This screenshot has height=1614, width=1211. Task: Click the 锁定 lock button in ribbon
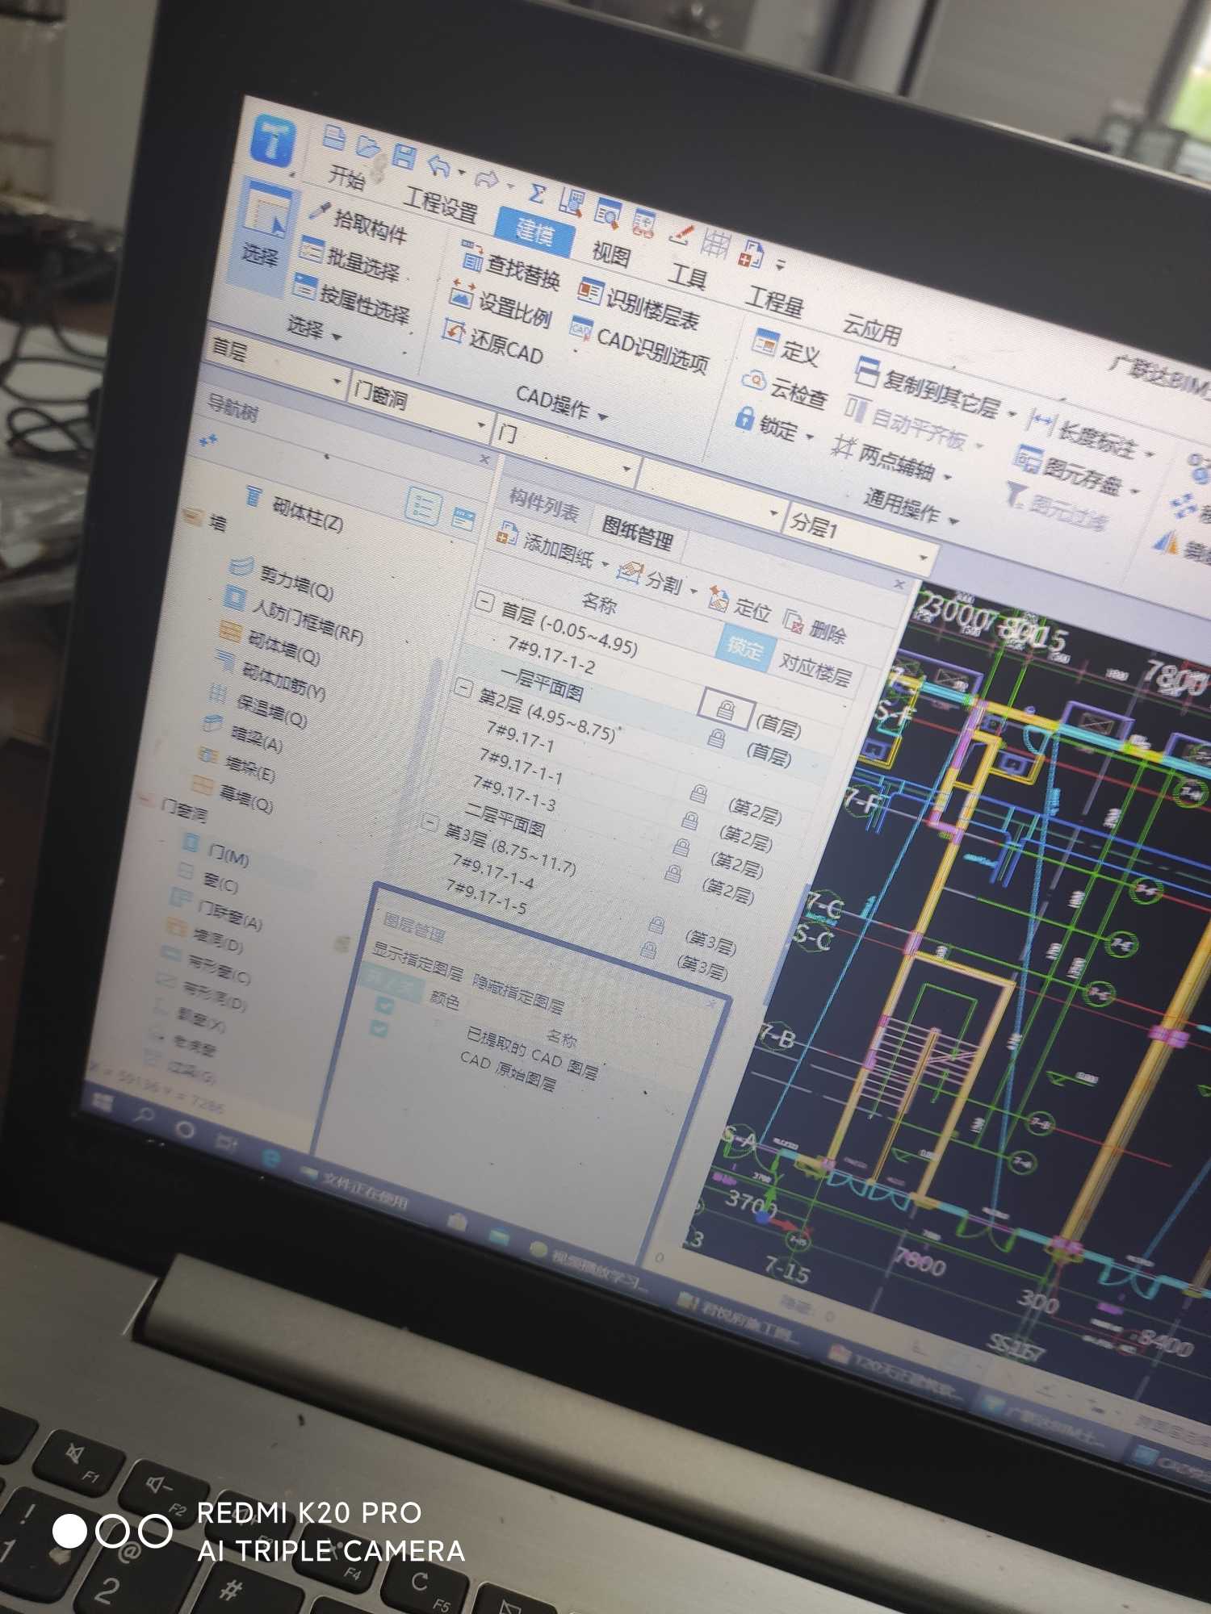pos(767,424)
